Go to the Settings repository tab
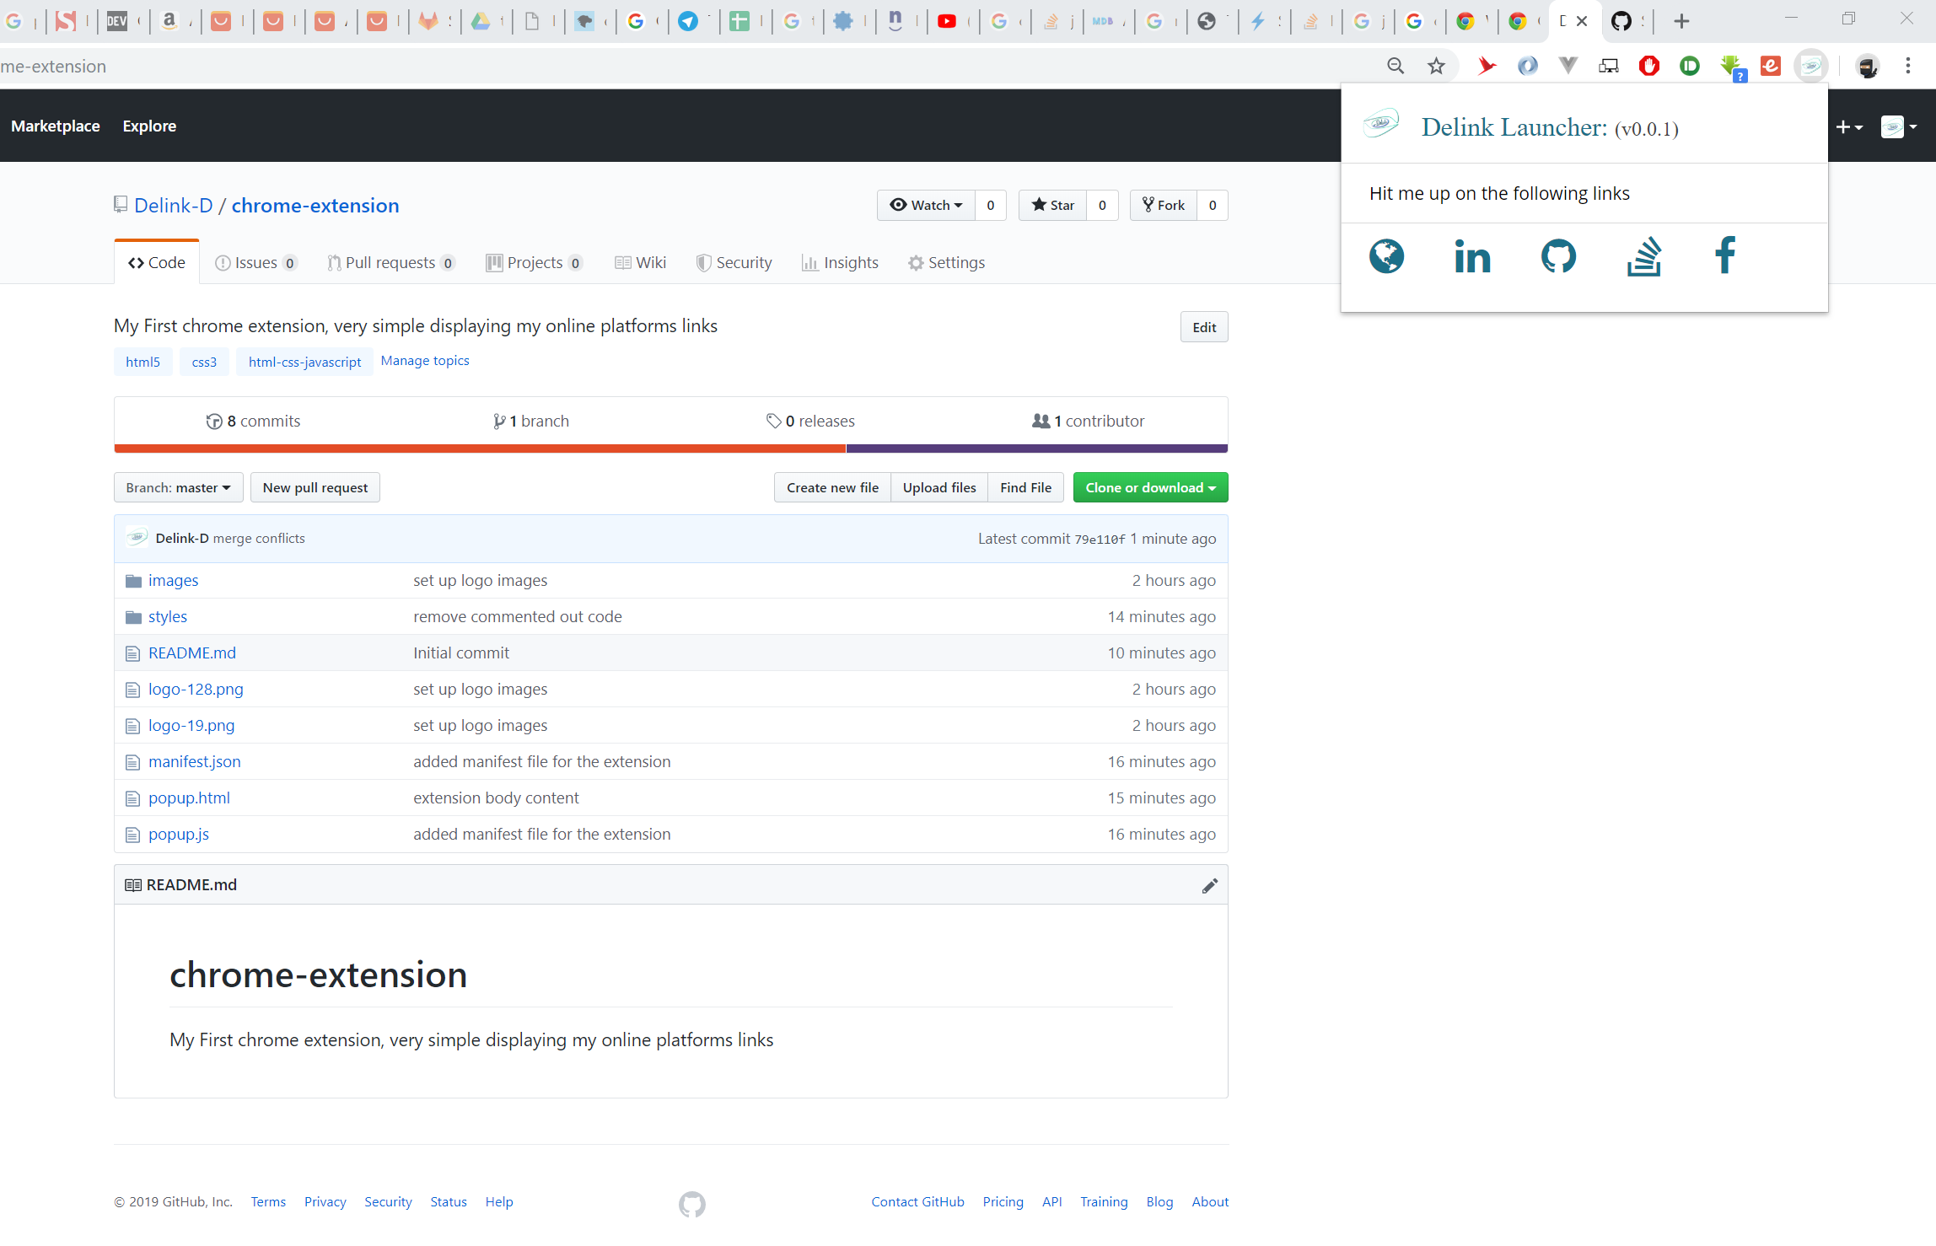 click(946, 263)
